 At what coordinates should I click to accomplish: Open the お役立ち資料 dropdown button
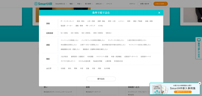(x=161, y=4)
